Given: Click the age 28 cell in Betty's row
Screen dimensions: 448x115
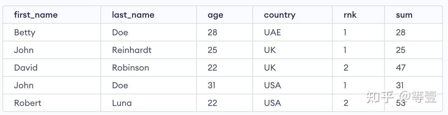Looking at the screenshot, I should [212, 32].
